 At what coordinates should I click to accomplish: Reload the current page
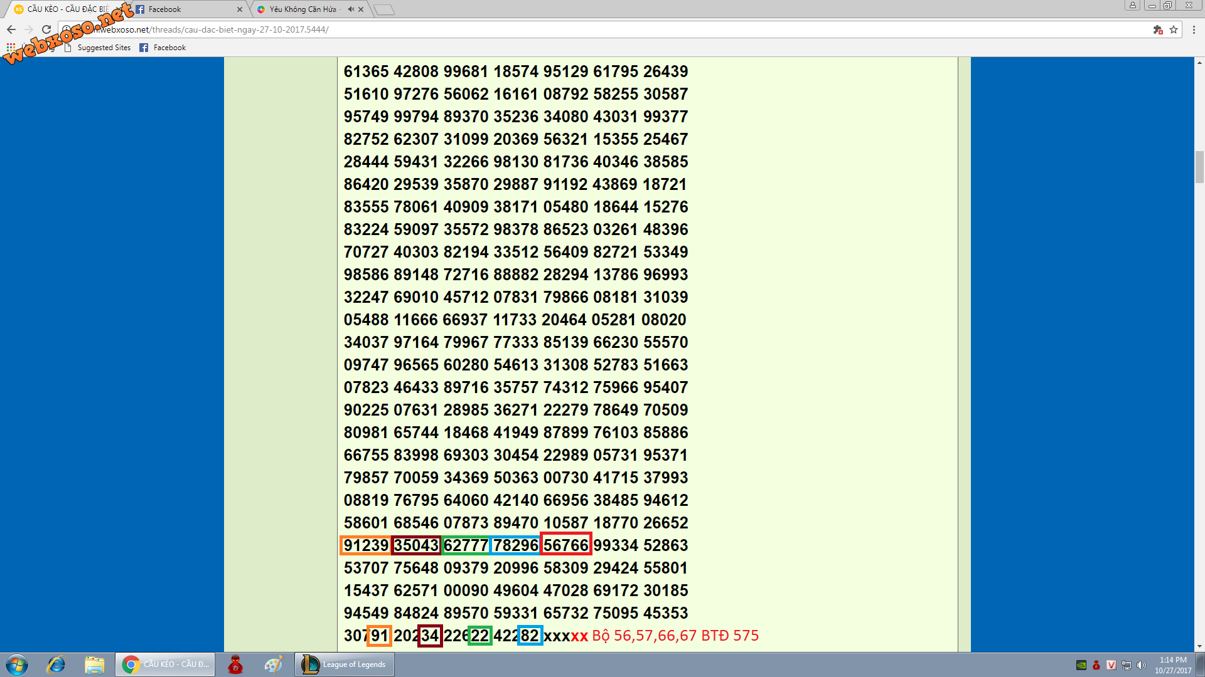[46, 29]
